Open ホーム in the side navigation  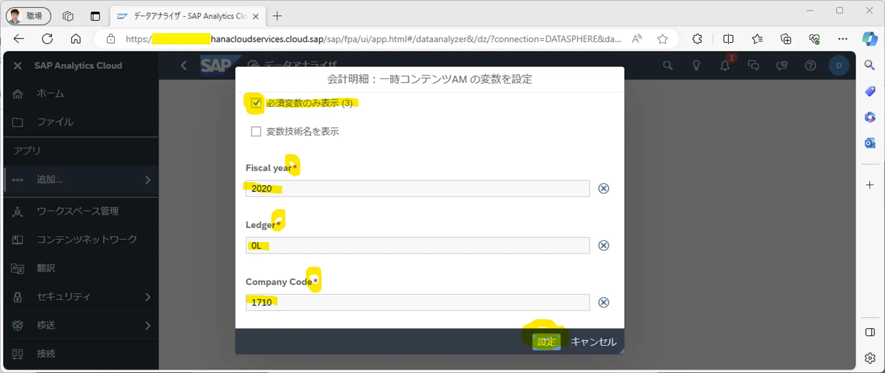point(81,94)
